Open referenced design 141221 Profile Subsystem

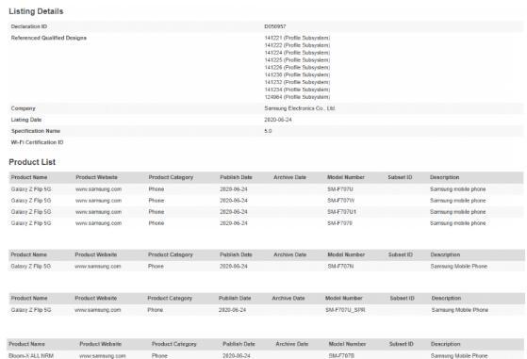coord(297,38)
